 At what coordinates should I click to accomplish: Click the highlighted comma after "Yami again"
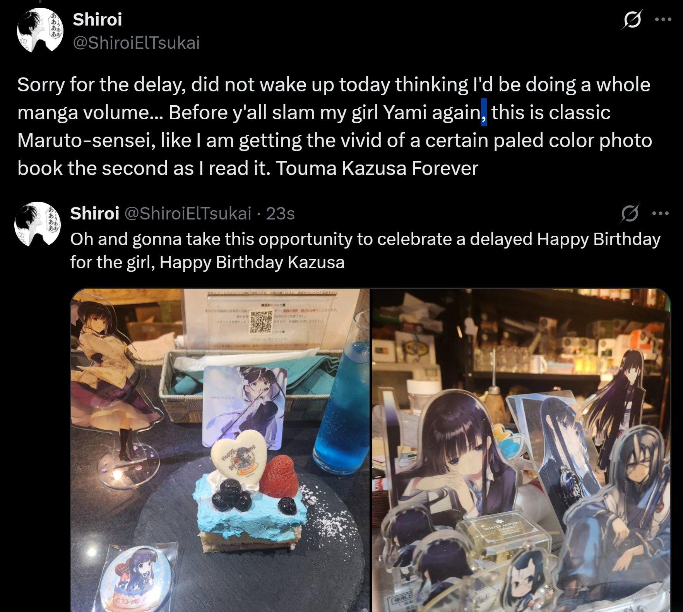484,113
